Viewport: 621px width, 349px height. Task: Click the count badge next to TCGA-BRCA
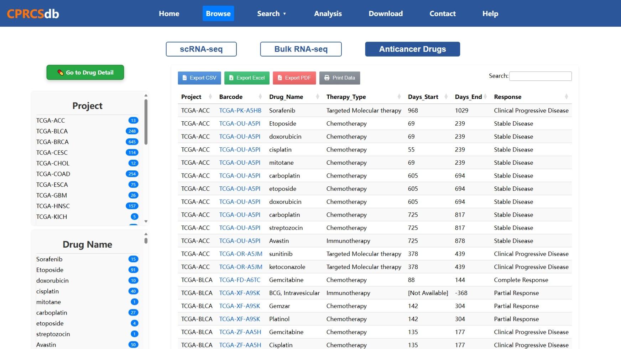point(132,142)
